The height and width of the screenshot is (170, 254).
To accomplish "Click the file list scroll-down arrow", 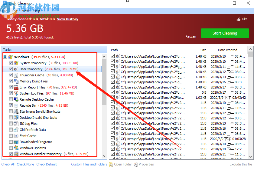I will coord(250,157).
